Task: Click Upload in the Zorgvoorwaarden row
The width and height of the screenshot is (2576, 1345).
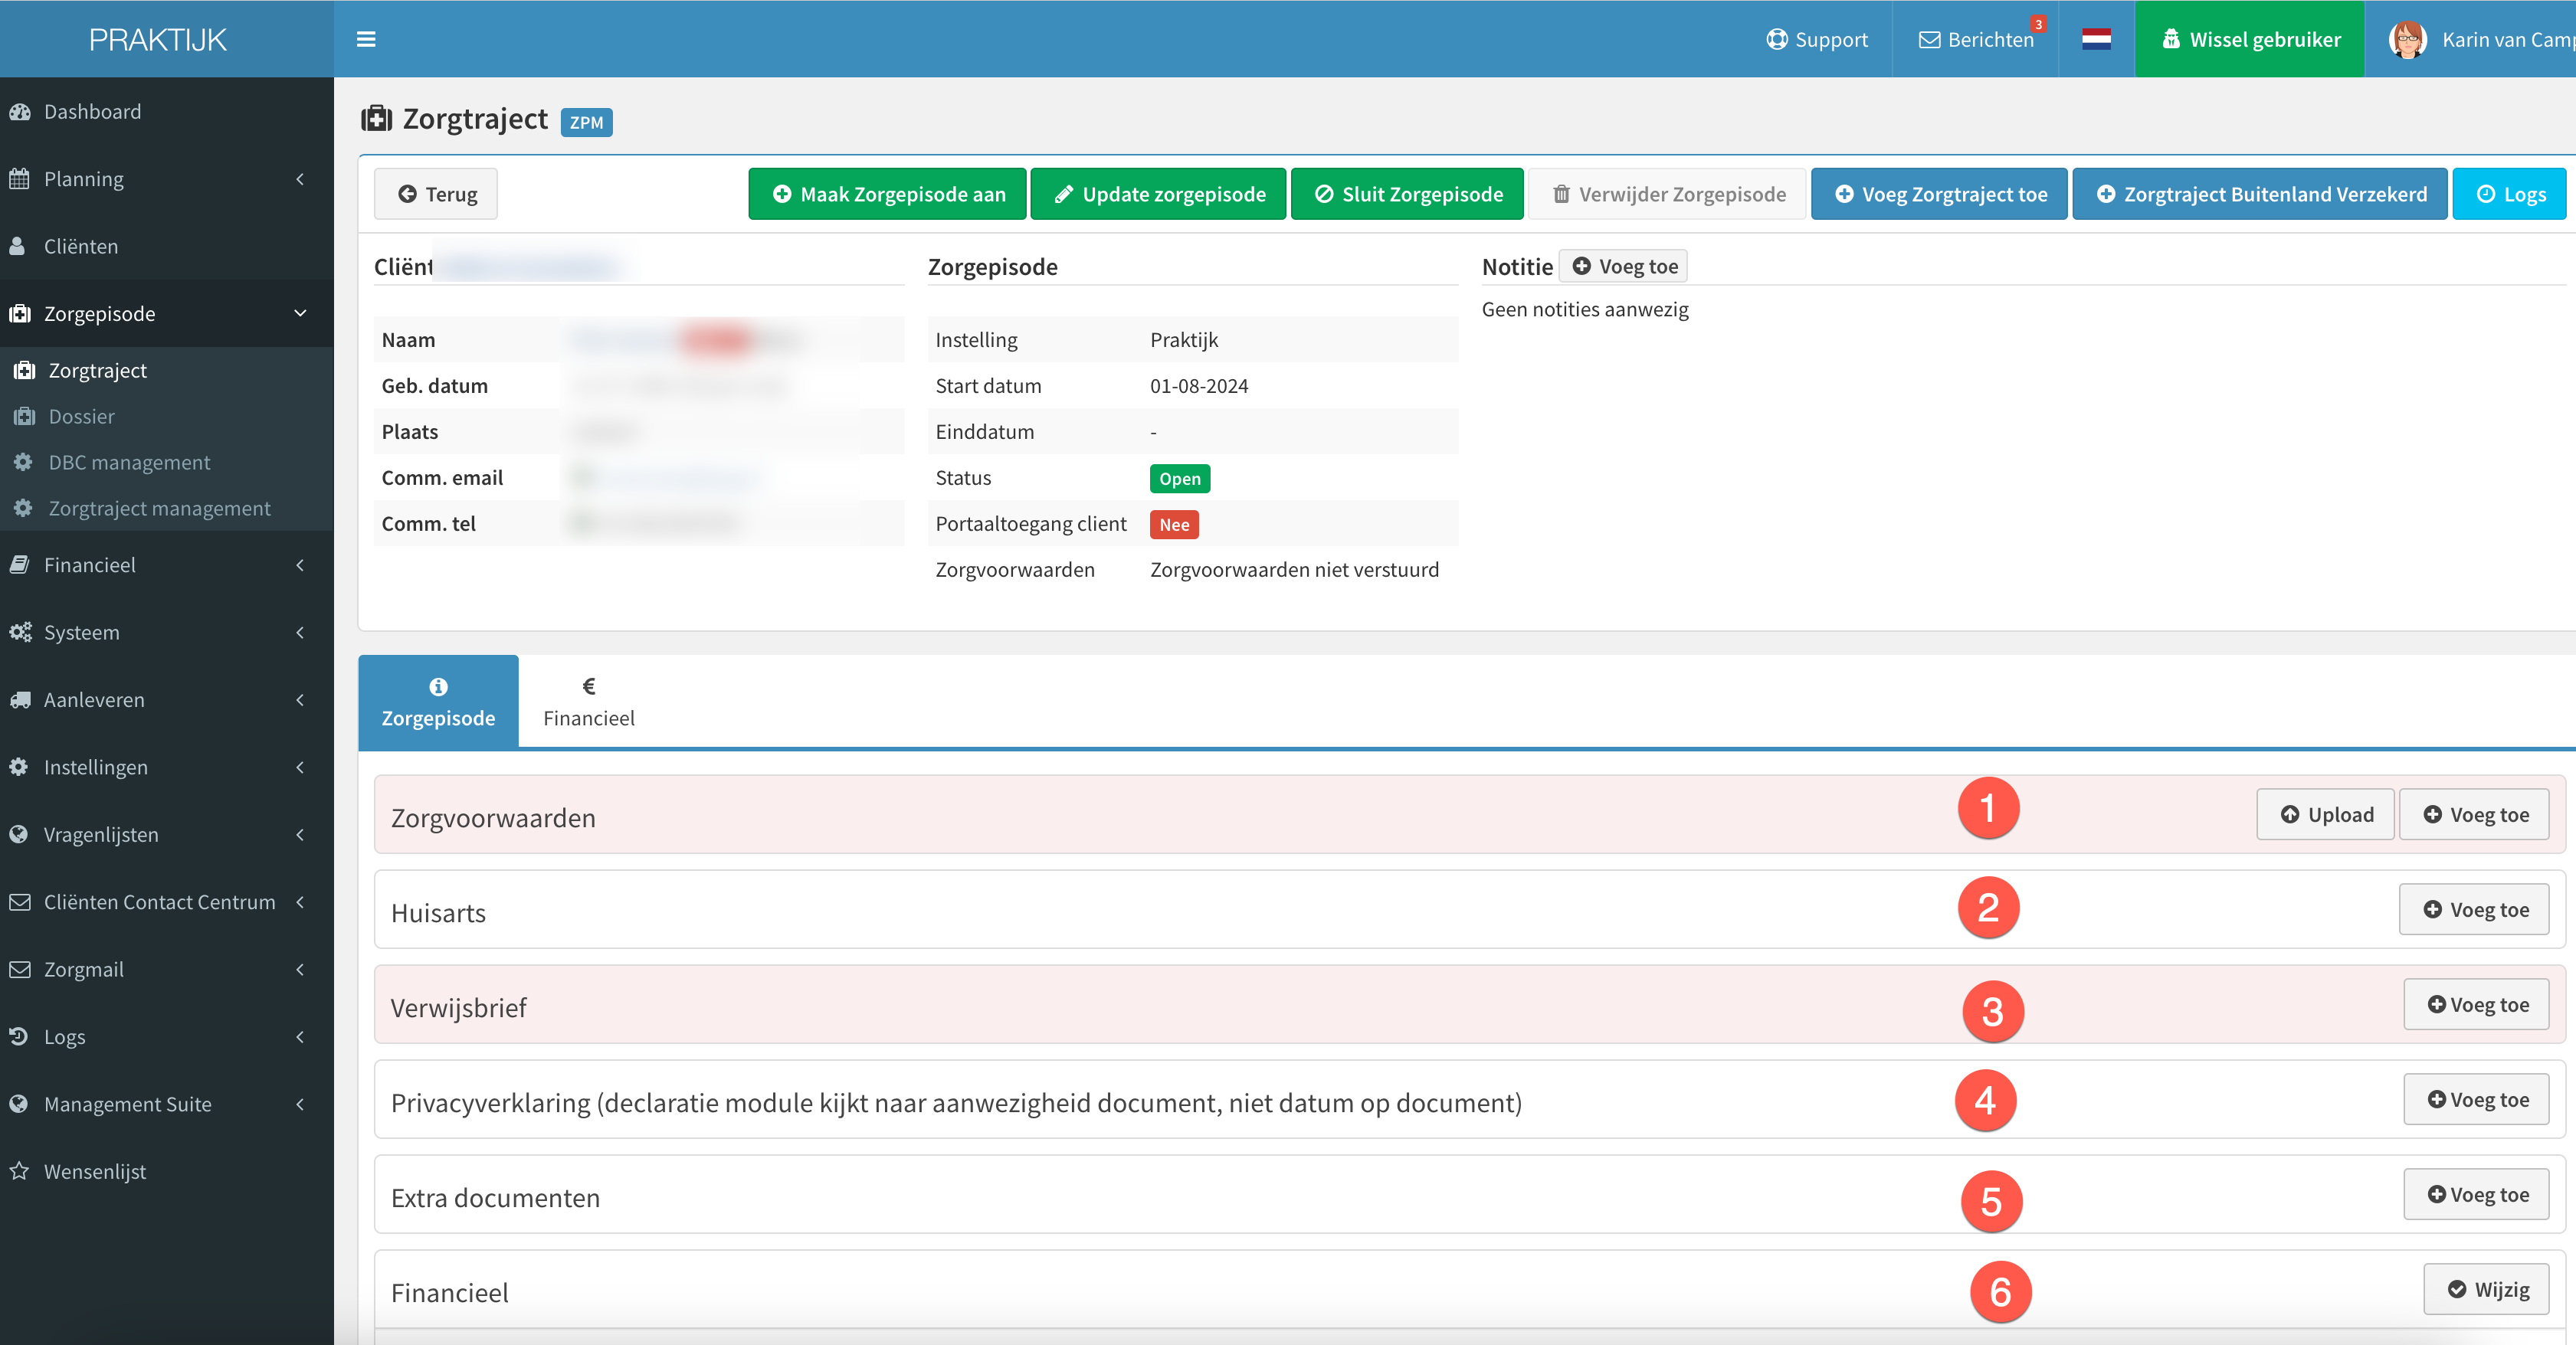Action: 2325,814
